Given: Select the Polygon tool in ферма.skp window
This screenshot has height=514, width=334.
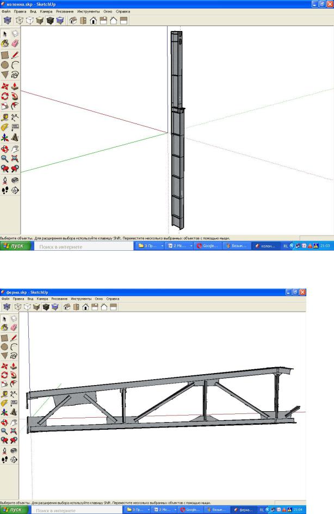Looking at the screenshot, I should click(4, 356).
